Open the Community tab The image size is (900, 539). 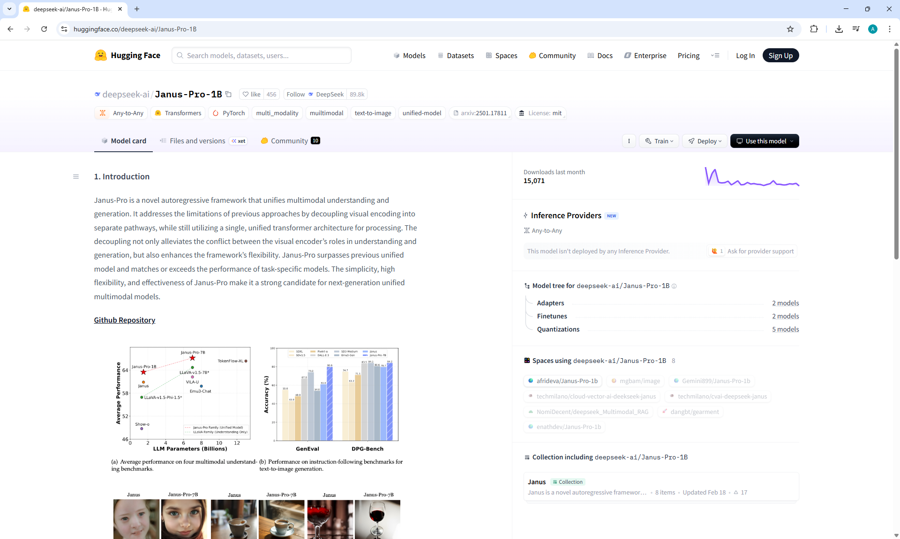point(290,141)
